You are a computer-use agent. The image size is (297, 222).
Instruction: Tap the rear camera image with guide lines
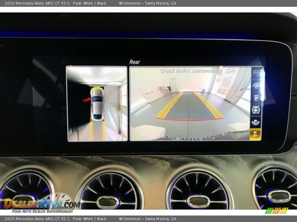coord(190,104)
